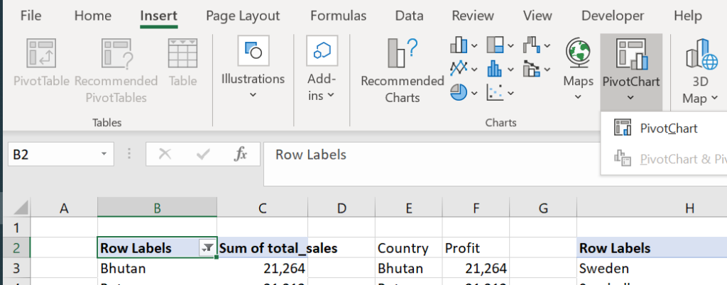
Task: Click the Insert Function fx icon
Action: (x=241, y=154)
